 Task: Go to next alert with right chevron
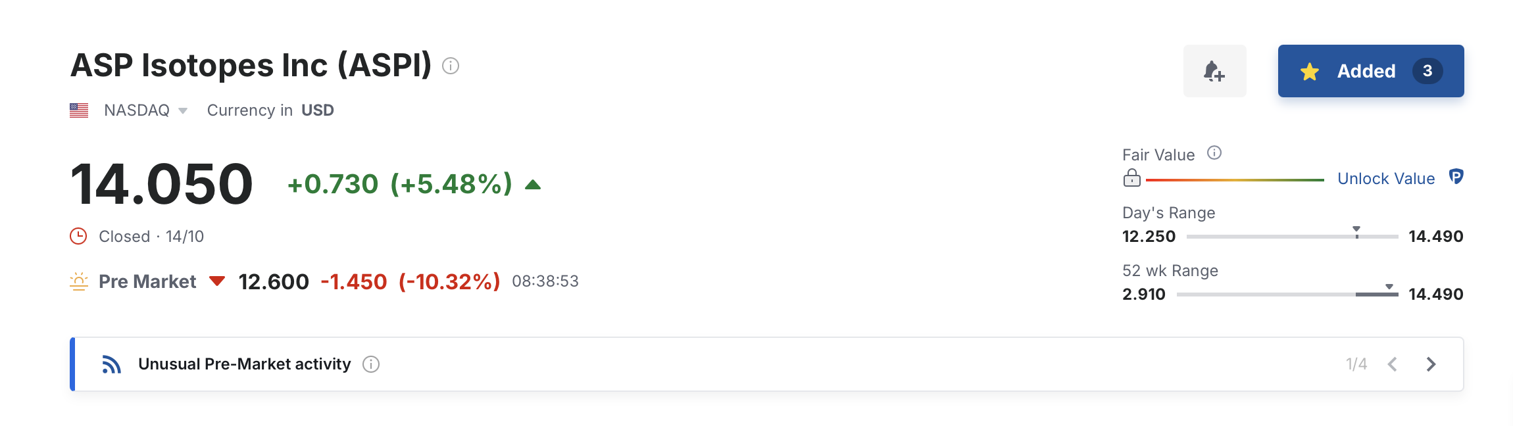[x=1431, y=364]
